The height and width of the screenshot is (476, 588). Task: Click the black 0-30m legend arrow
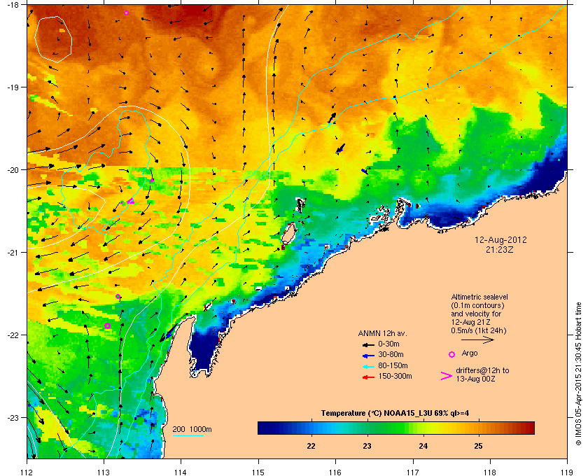pyautogui.click(x=368, y=344)
